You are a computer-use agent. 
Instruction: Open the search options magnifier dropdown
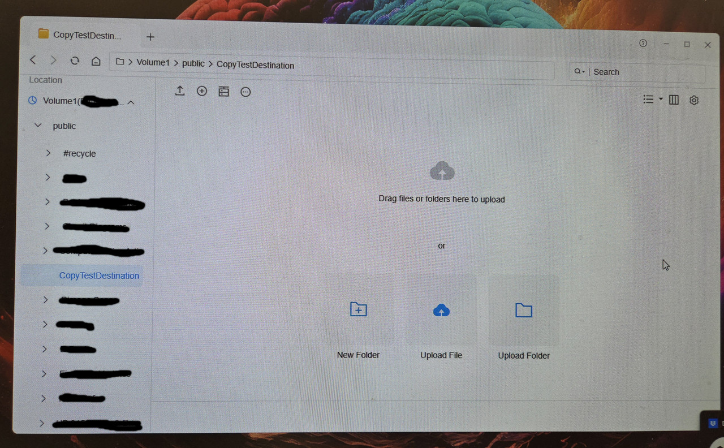[x=579, y=72]
